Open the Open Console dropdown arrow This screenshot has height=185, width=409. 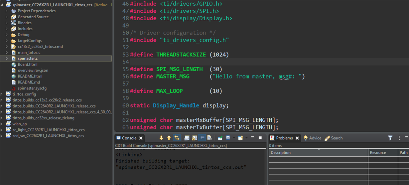tap(246, 138)
